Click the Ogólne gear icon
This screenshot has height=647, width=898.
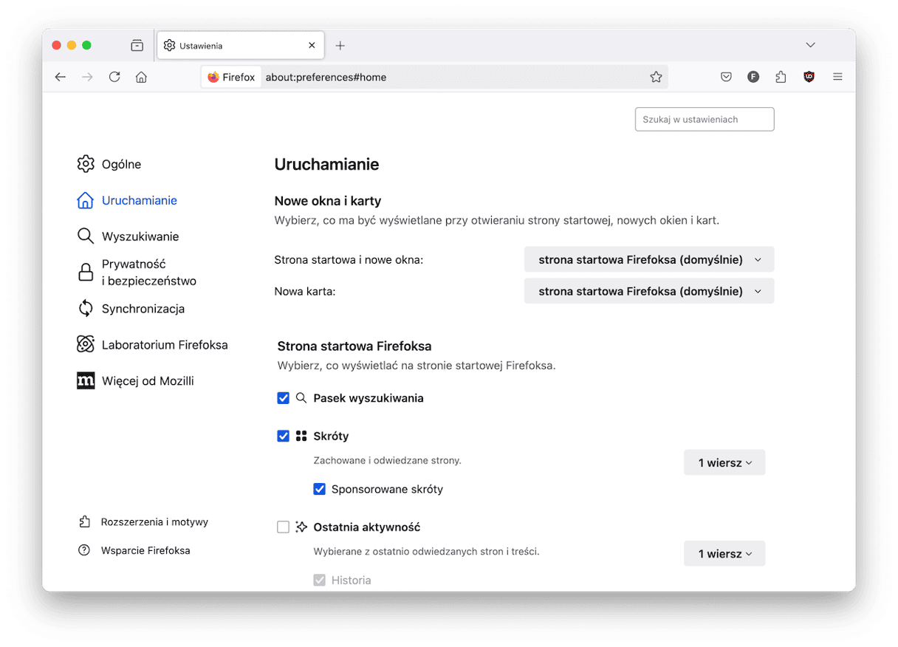pyautogui.click(x=86, y=164)
